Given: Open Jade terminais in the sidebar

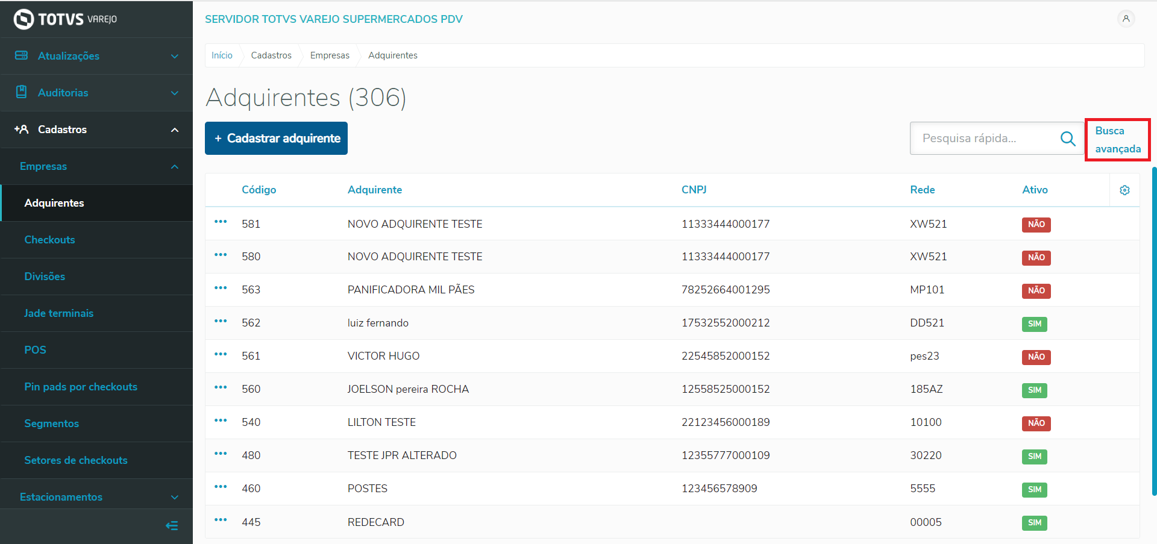Looking at the screenshot, I should (x=97, y=313).
